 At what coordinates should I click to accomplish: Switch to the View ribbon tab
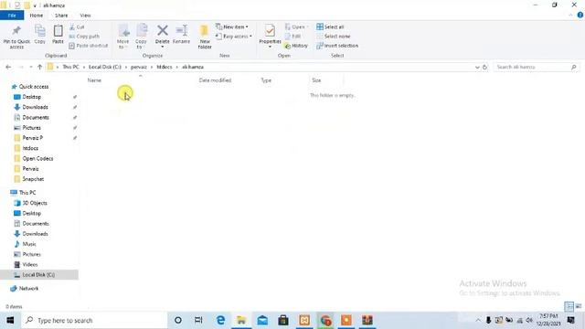coord(85,16)
